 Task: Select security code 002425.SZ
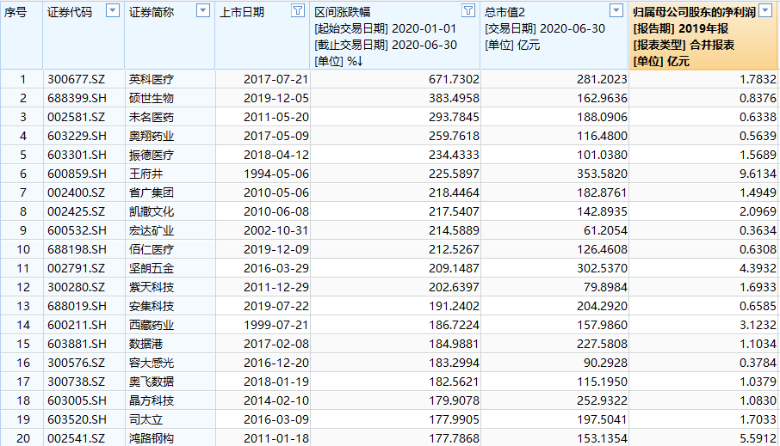click(76, 211)
